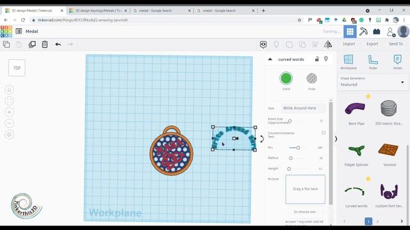This screenshot has height=230, width=410.
Task: Open the designs list menu icon
Action: pyautogui.click(x=19, y=31)
